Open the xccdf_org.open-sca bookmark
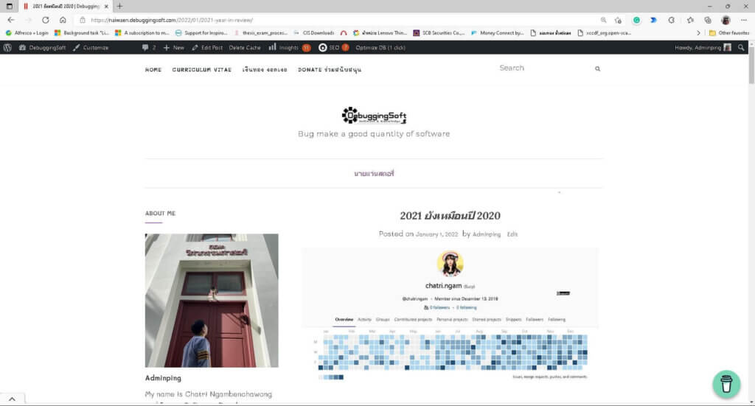755x406 pixels. (x=605, y=33)
